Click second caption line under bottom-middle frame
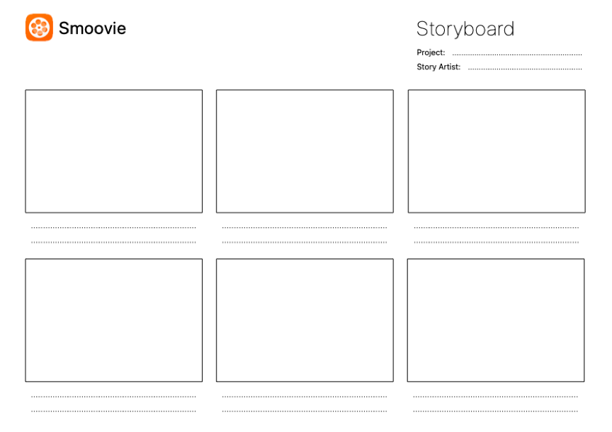This screenshot has height=432, width=612. 305,411
